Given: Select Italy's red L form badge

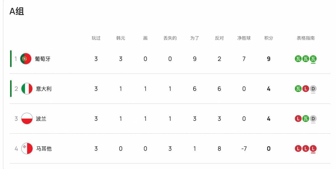Looking at the screenshot, I should [306, 89].
